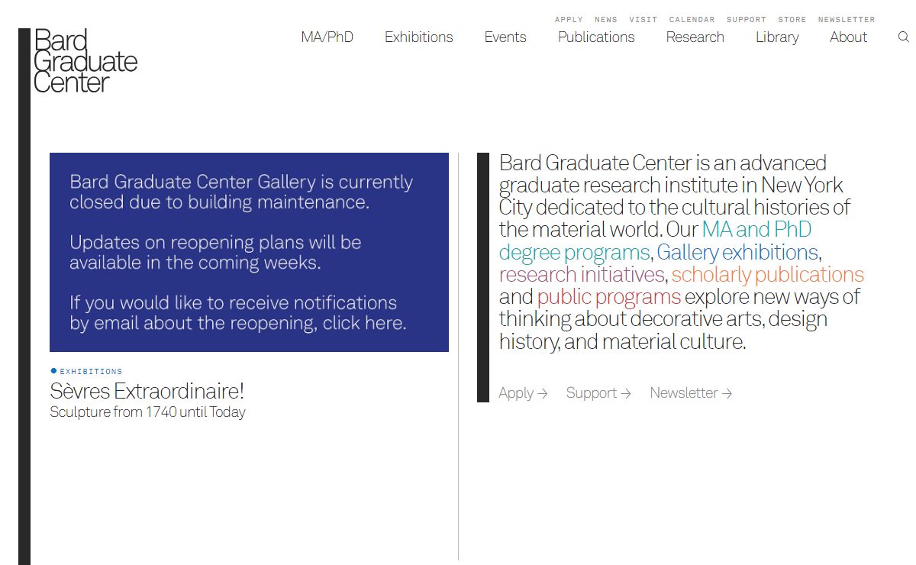Click the EXHIBITIONS category label
This screenshot has height=565, width=916.
[x=91, y=371]
